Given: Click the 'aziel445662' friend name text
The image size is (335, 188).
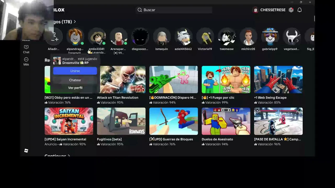Looking at the screenshot, I should pos(183,49).
